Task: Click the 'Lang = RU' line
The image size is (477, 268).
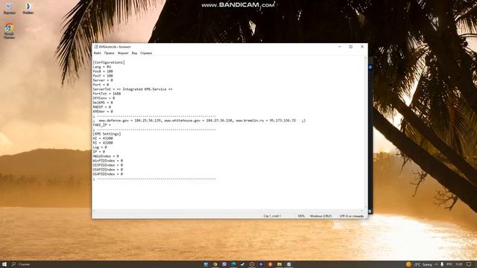Action: [x=102, y=67]
